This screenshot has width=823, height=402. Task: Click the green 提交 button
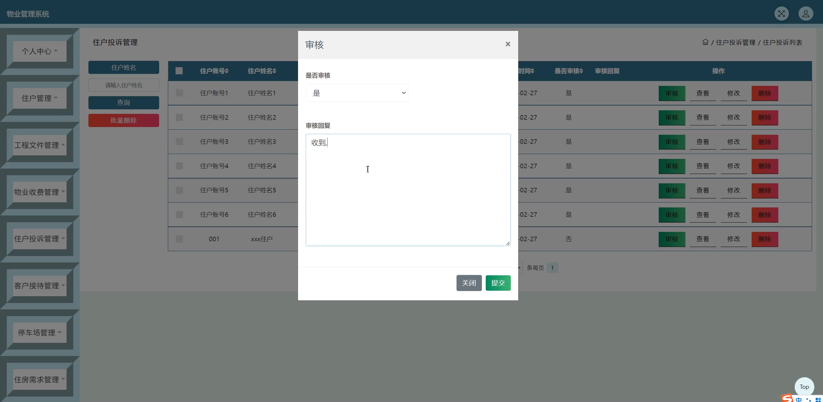click(x=498, y=283)
